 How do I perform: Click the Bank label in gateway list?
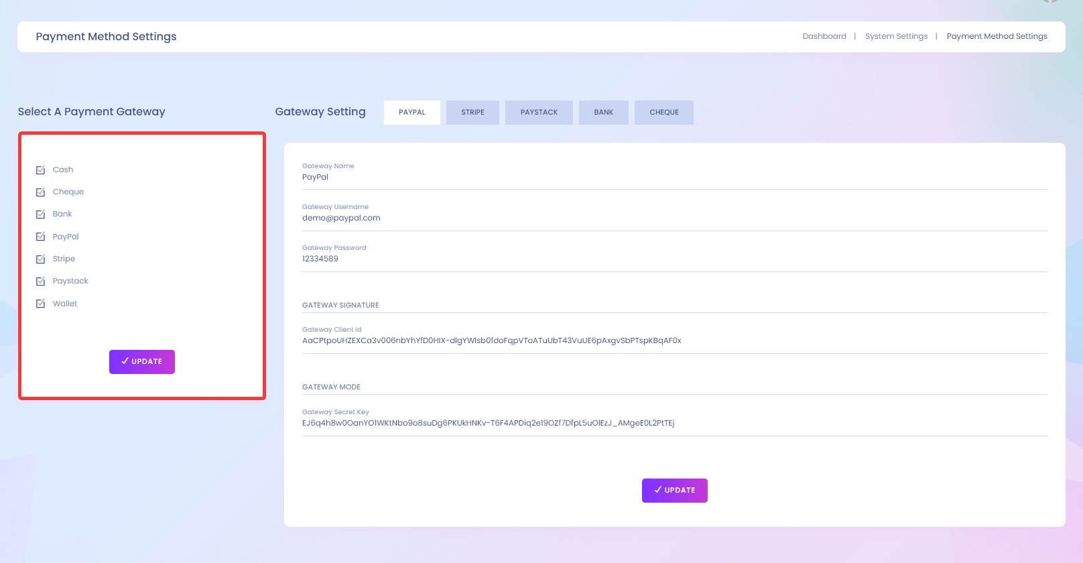[x=62, y=214]
